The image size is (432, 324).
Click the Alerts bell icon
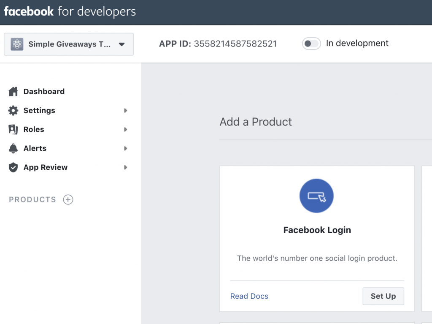click(x=13, y=148)
